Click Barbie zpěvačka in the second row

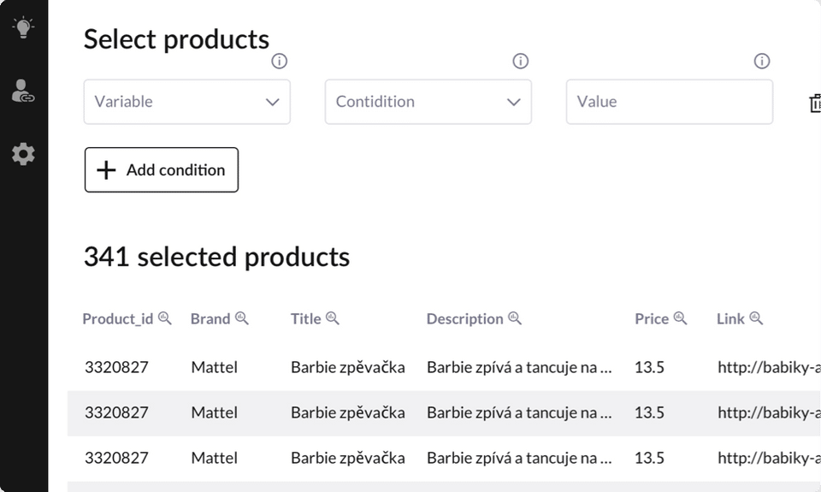[348, 413]
